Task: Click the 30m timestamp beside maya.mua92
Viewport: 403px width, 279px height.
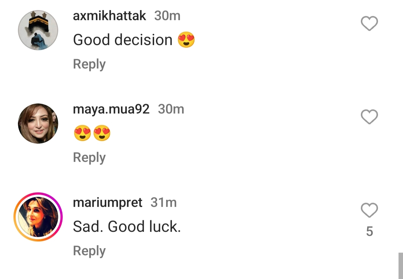Action: point(171,109)
